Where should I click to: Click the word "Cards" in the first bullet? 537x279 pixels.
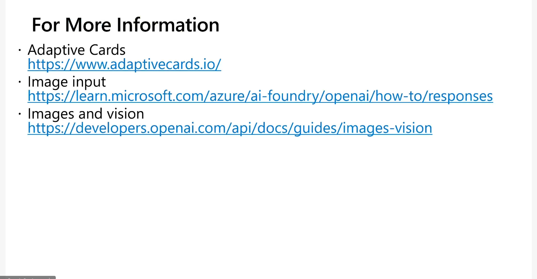click(x=107, y=50)
